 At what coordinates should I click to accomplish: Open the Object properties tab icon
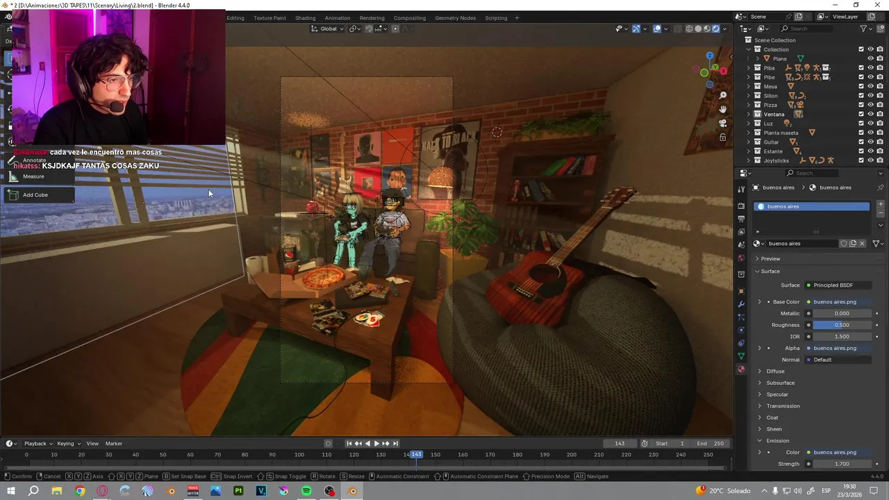click(741, 291)
